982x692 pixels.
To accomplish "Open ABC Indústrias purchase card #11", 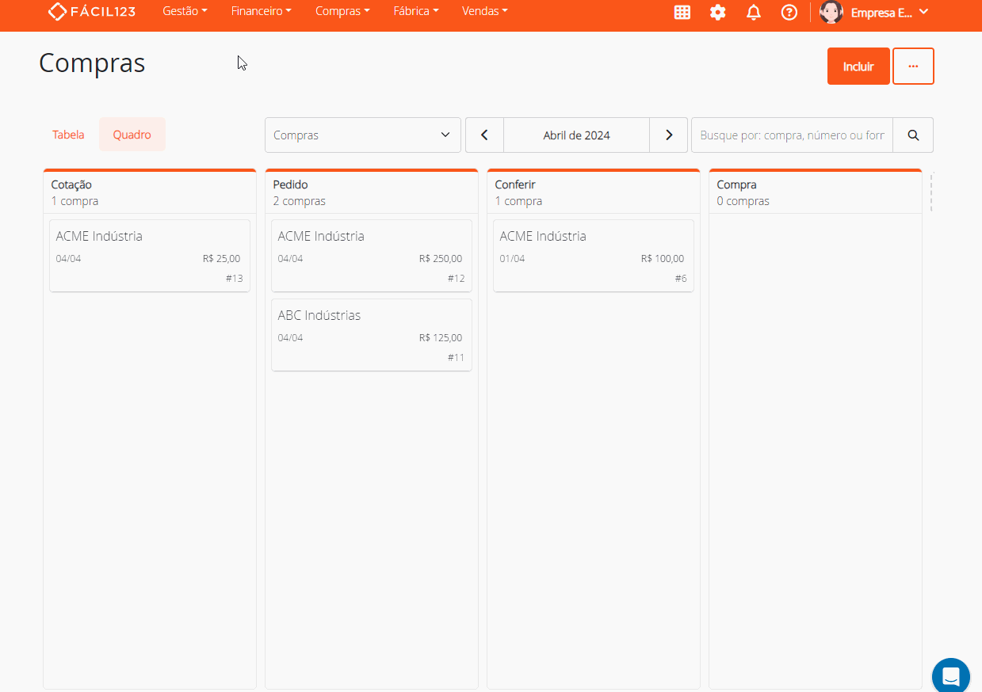I will point(371,334).
